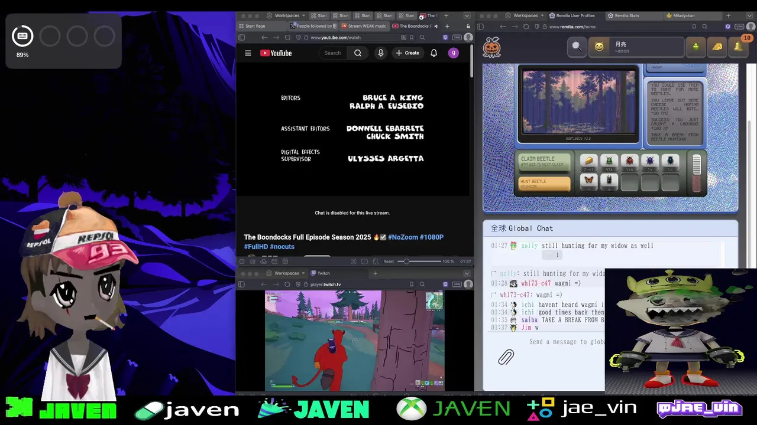The width and height of the screenshot is (757, 425).
Task: Adjust the page zoom slider in the status bar
Action: click(x=418, y=261)
